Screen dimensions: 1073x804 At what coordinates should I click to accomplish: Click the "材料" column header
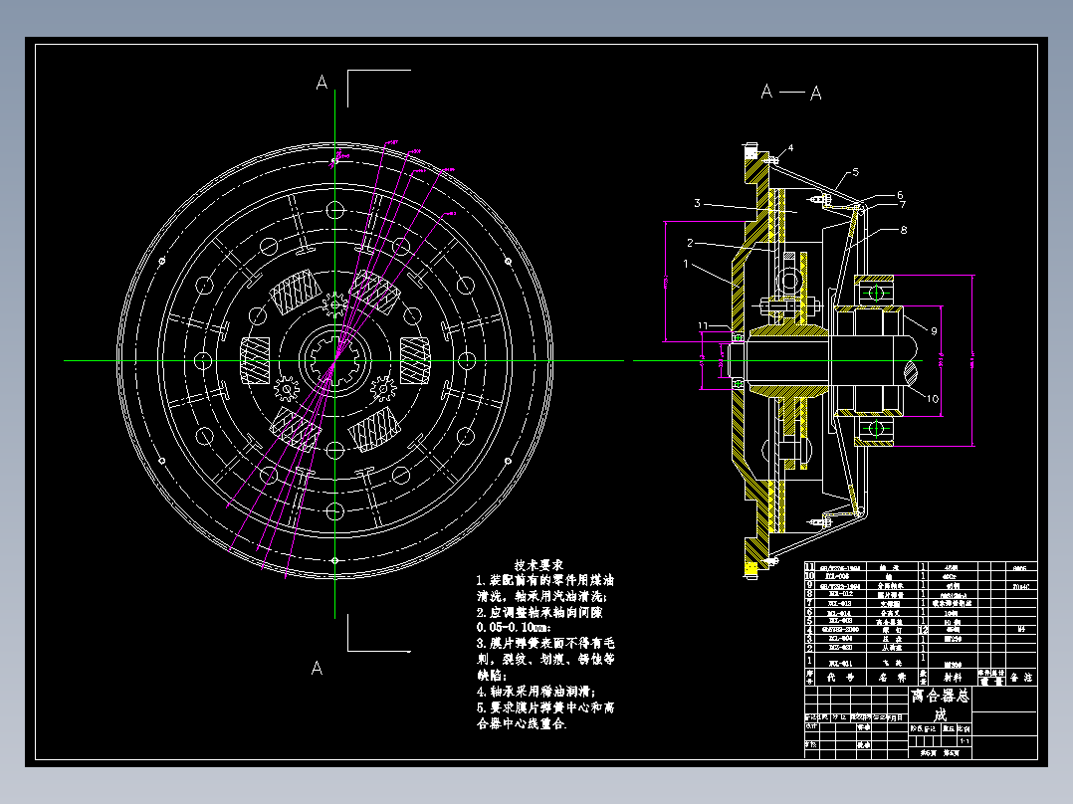click(953, 678)
